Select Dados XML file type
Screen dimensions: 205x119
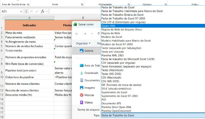pos(153,26)
